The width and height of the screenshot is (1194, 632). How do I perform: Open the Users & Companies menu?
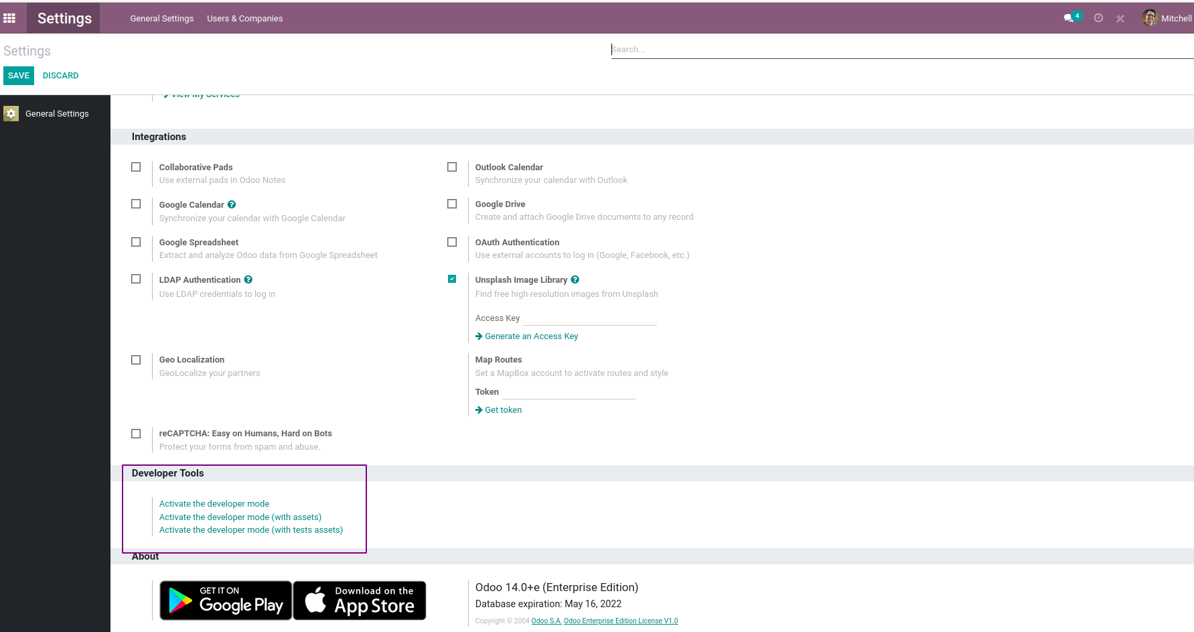[245, 19]
